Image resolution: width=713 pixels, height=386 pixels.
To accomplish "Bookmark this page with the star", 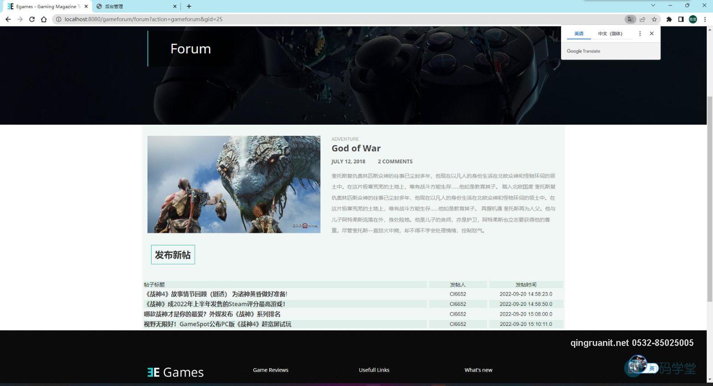I will (654, 19).
